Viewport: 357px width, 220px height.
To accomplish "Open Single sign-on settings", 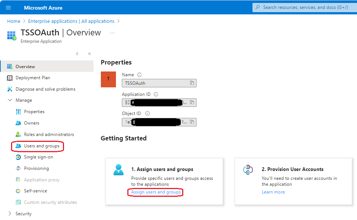I will [39, 157].
